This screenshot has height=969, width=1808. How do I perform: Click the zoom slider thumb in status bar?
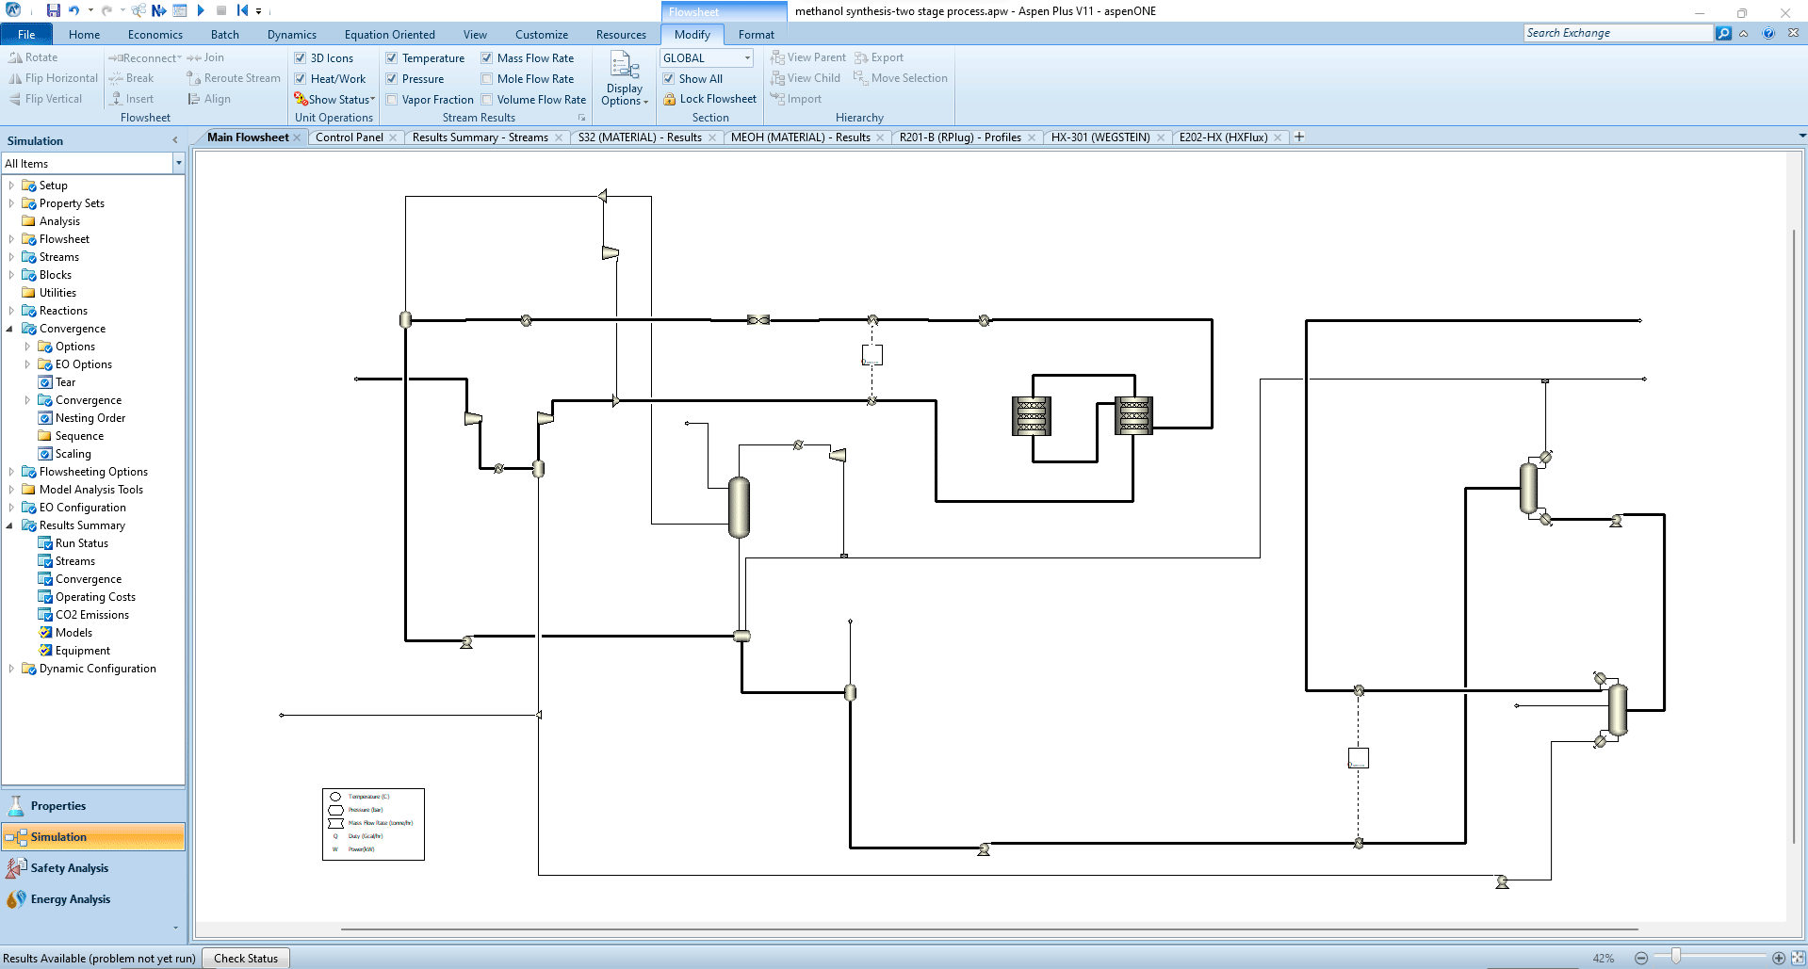click(1676, 957)
